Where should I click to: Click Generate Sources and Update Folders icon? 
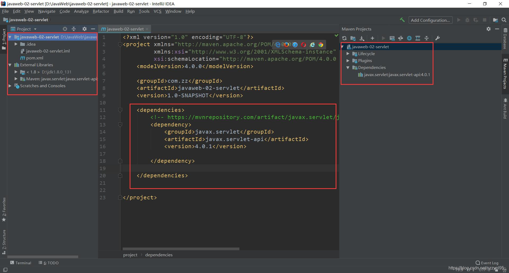tap(353, 38)
